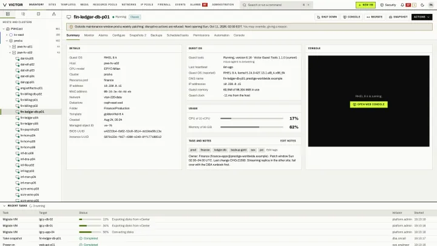437x246 pixels.
Task: Switch to the Configure tab
Action: tap(118, 35)
